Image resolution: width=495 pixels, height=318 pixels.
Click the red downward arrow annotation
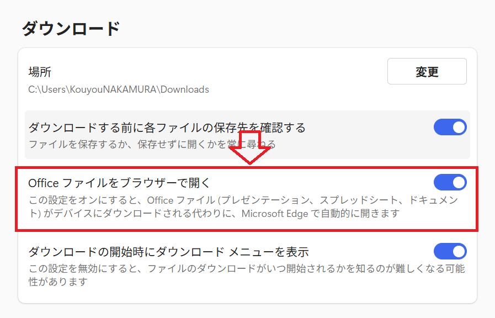pos(250,147)
